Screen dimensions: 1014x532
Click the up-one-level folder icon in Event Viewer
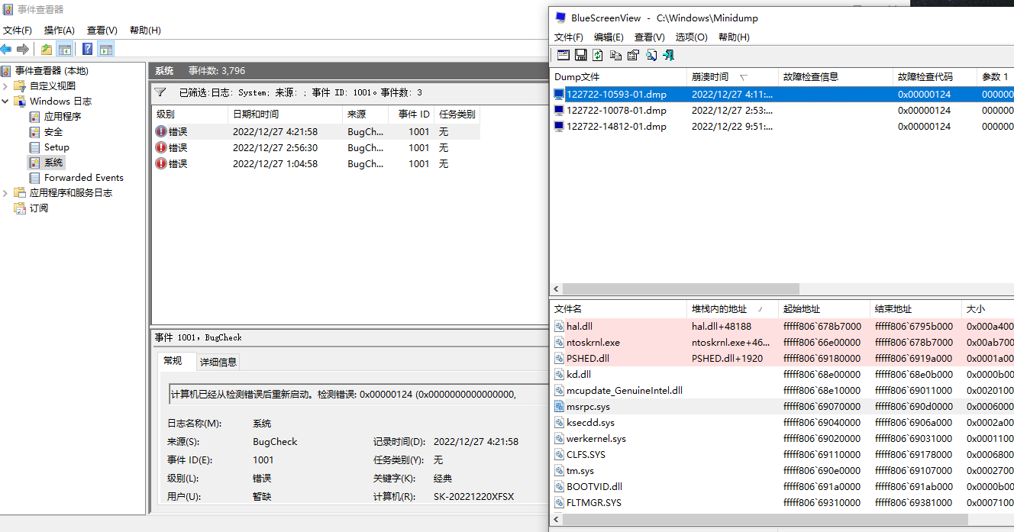coord(47,50)
